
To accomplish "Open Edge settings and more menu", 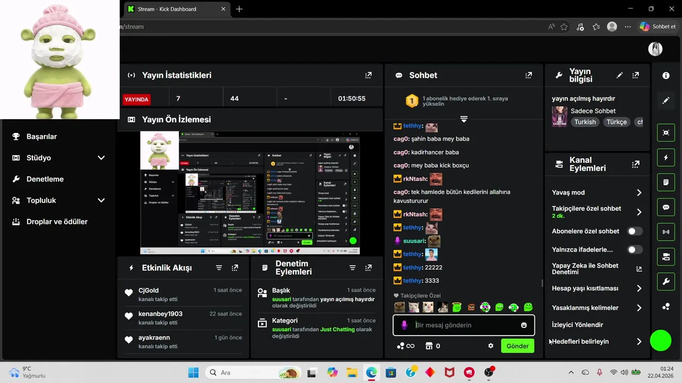I will [628, 27].
